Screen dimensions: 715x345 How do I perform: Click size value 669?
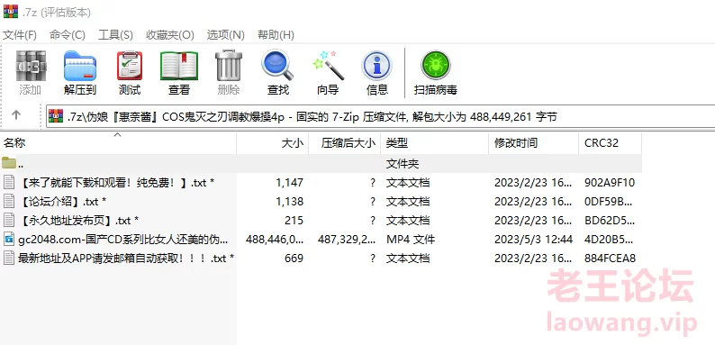pos(294,259)
